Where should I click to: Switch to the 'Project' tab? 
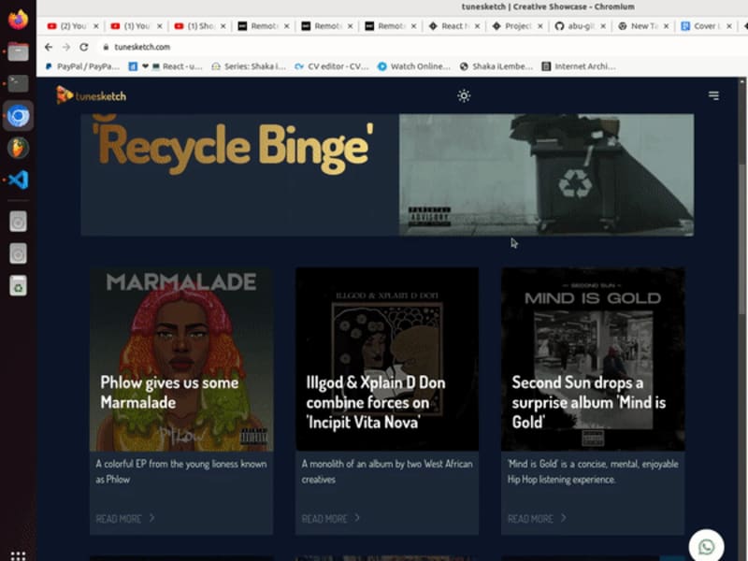point(518,26)
